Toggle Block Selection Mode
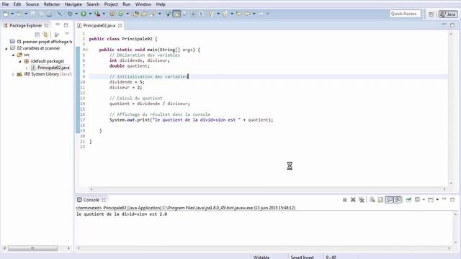461x259 pixels. 193,14
